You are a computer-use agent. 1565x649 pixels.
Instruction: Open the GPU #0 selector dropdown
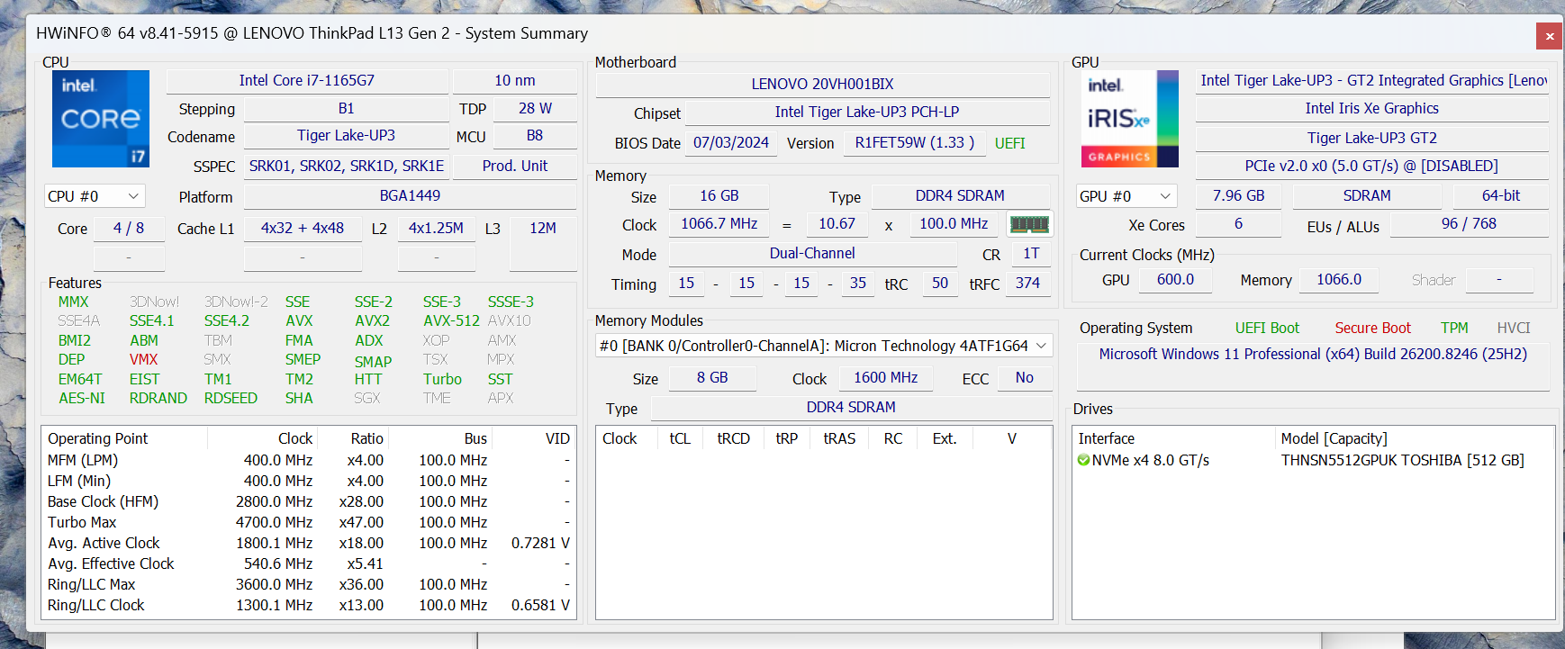[1126, 196]
